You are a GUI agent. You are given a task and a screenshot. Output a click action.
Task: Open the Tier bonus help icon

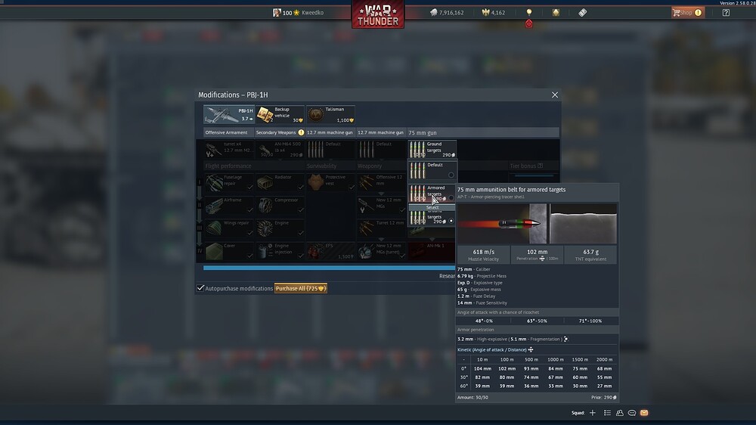tap(540, 166)
